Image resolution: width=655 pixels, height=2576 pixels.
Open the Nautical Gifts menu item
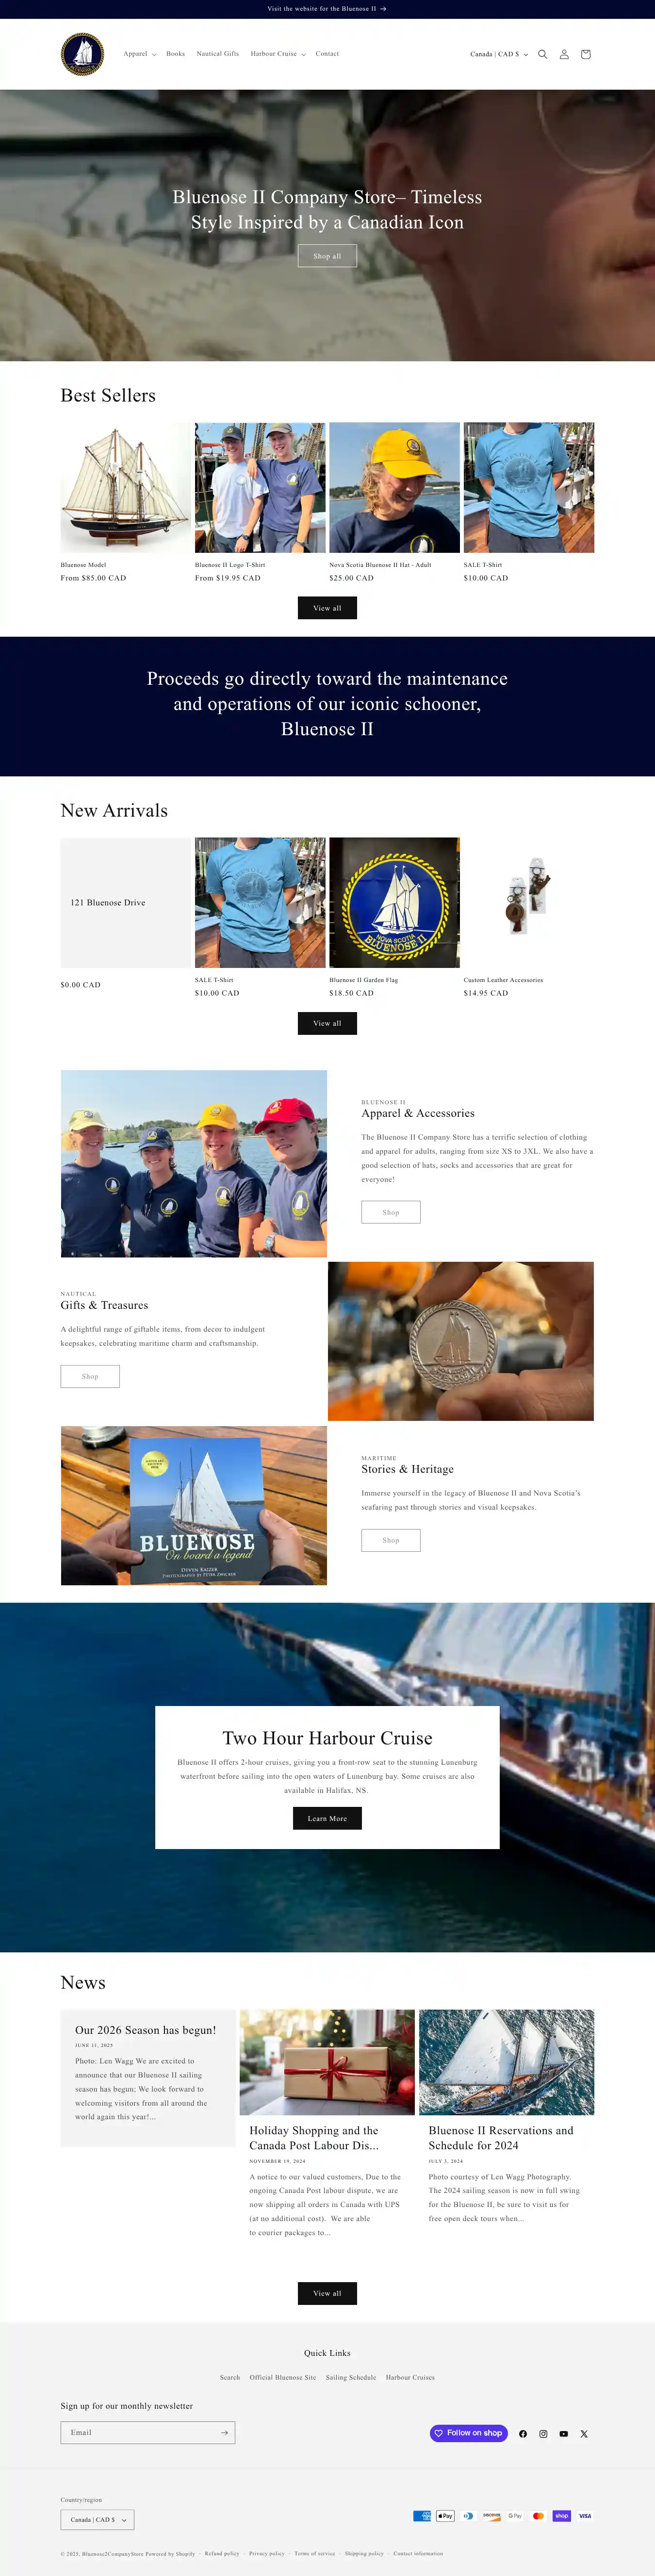(x=218, y=54)
